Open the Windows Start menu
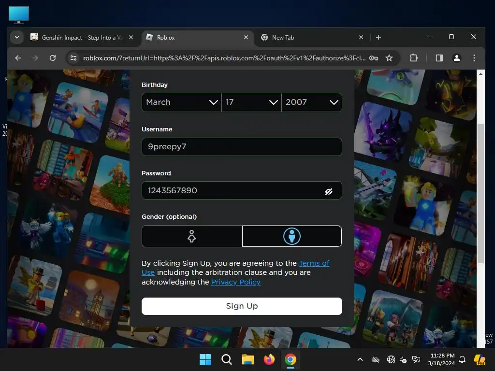 pos(205,359)
